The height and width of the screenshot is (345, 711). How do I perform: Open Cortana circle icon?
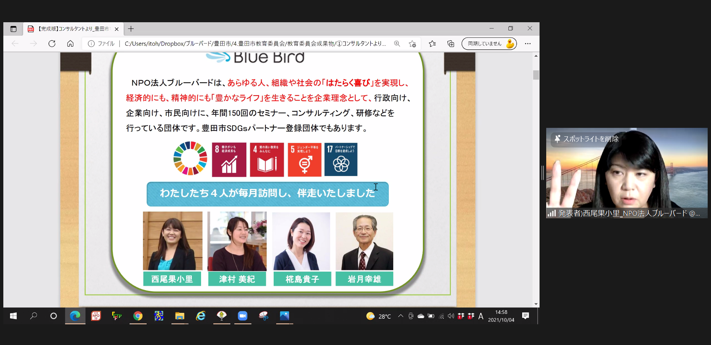point(54,316)
